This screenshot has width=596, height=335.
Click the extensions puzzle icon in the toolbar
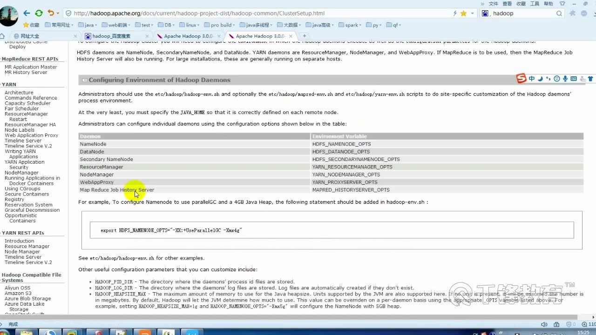[574, 13]
